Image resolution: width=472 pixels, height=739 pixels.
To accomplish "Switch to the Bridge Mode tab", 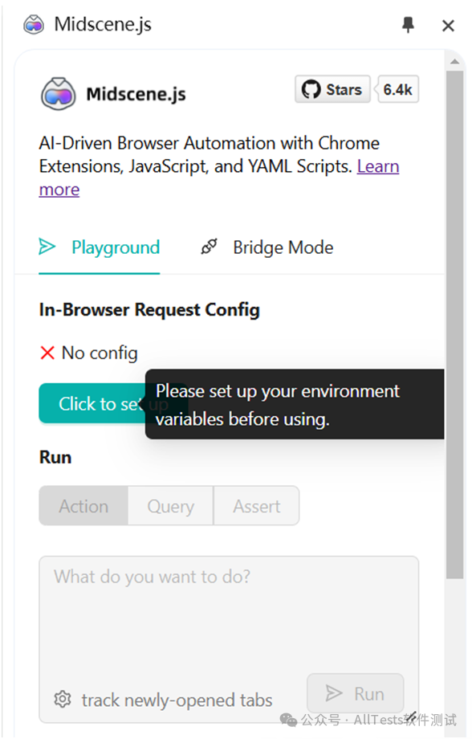I will 267,247.
